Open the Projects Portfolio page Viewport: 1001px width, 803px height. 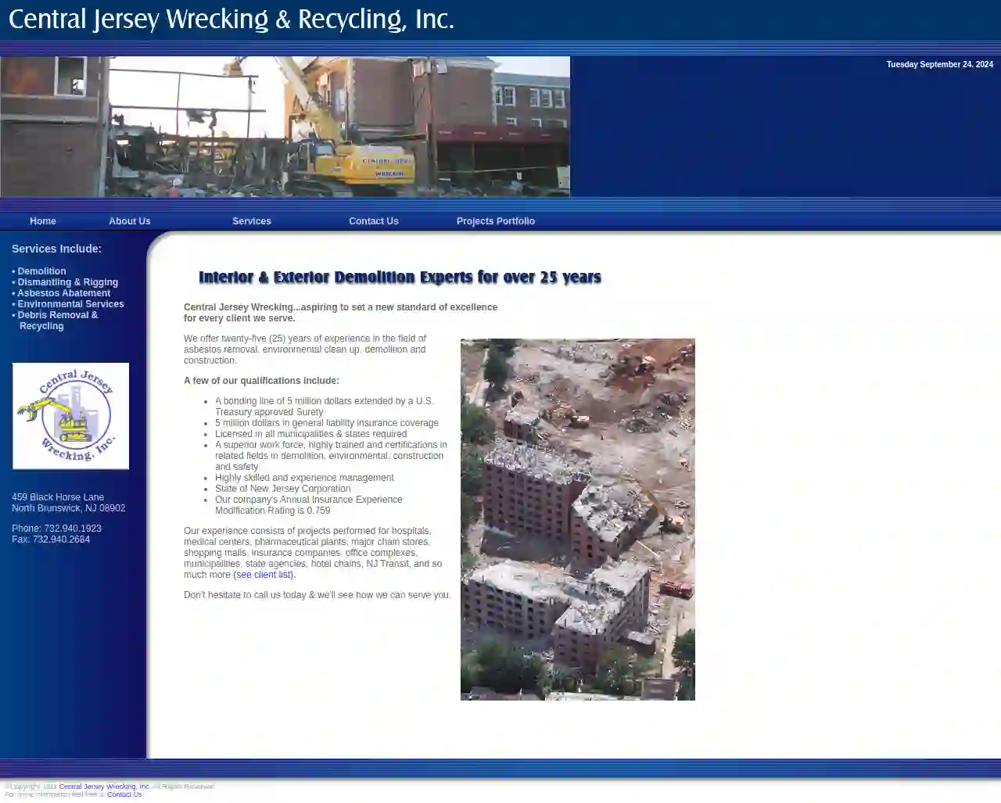(496, 221)
